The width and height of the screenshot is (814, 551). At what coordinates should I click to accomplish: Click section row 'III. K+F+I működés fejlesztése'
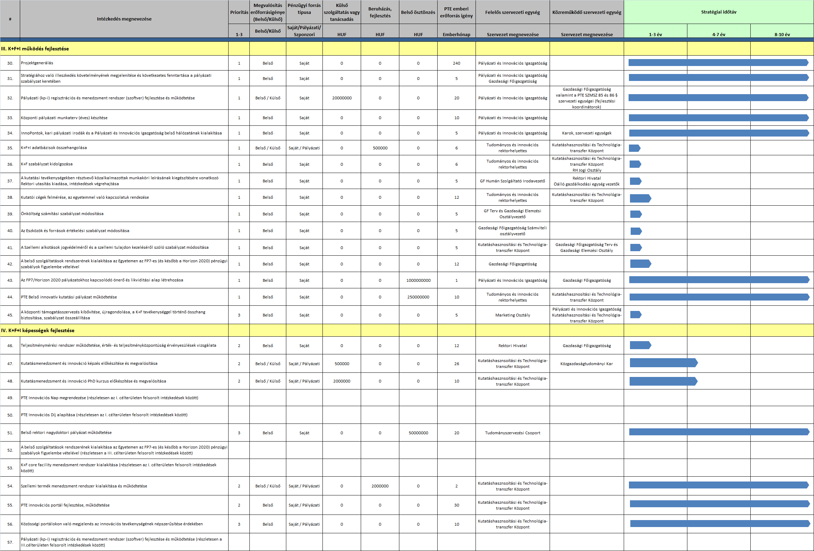tap(114, 49)
